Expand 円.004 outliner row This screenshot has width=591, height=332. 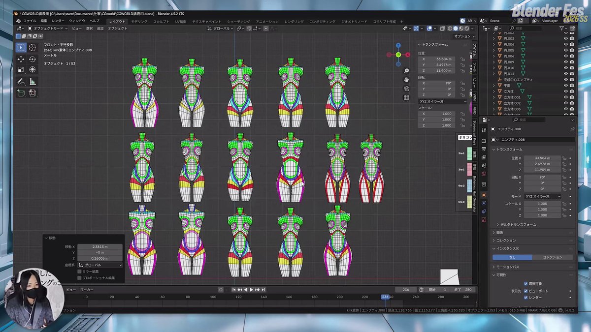coord(495,44)
